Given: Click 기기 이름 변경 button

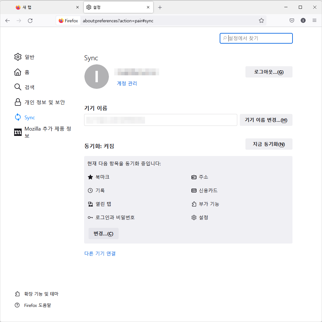Looking at the screenshot, I should click(x=266, y=120).
